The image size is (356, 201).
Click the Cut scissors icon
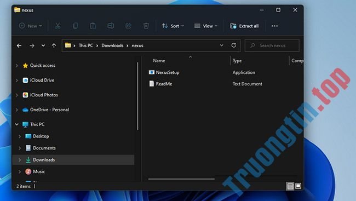(58, 26)
